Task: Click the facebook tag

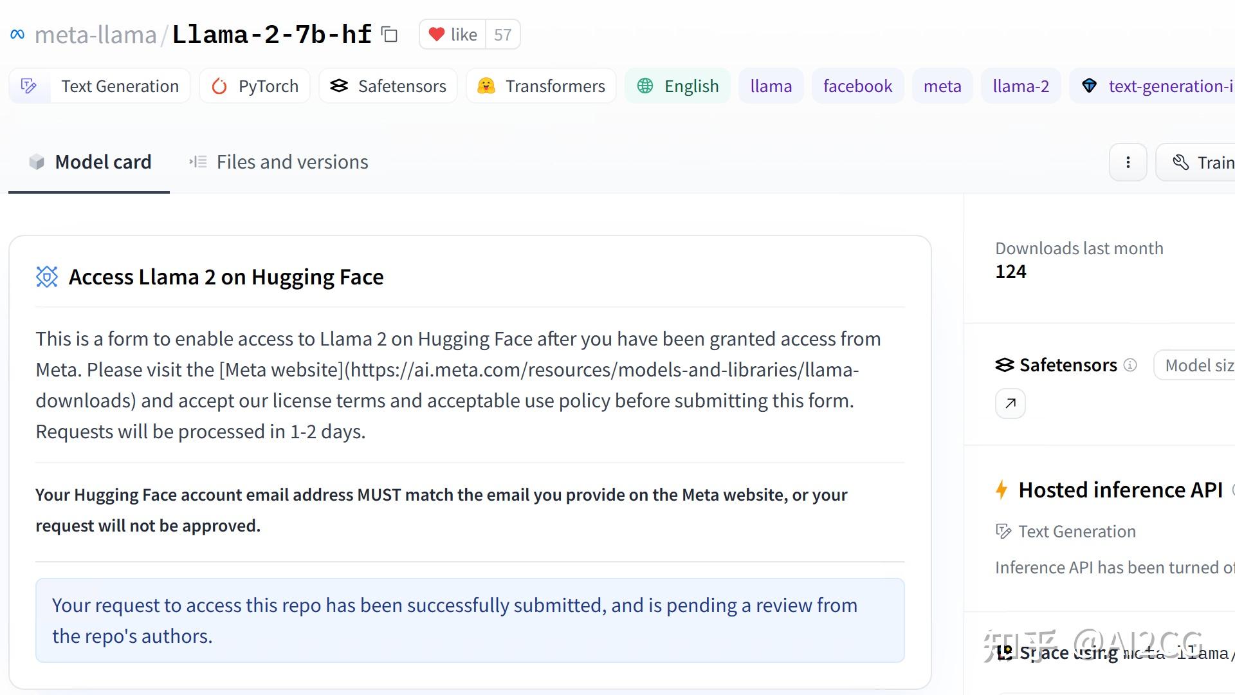Action: click(x=857, y=86)
